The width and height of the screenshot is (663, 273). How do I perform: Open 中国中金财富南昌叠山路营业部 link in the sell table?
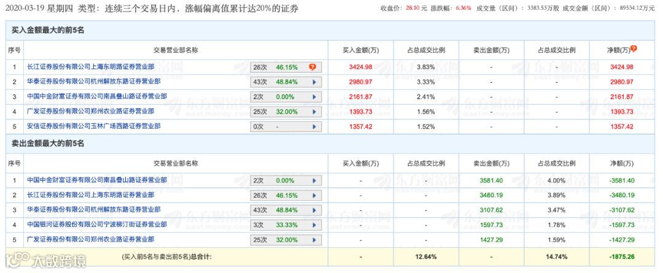pyautogui.click(x=97, y=180)
